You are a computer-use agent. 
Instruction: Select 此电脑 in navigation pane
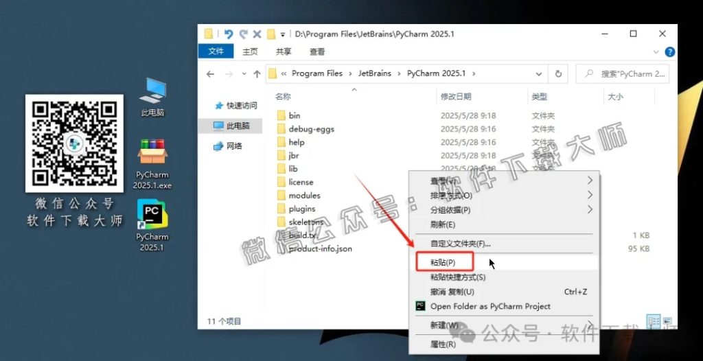[x=232, y=126]
